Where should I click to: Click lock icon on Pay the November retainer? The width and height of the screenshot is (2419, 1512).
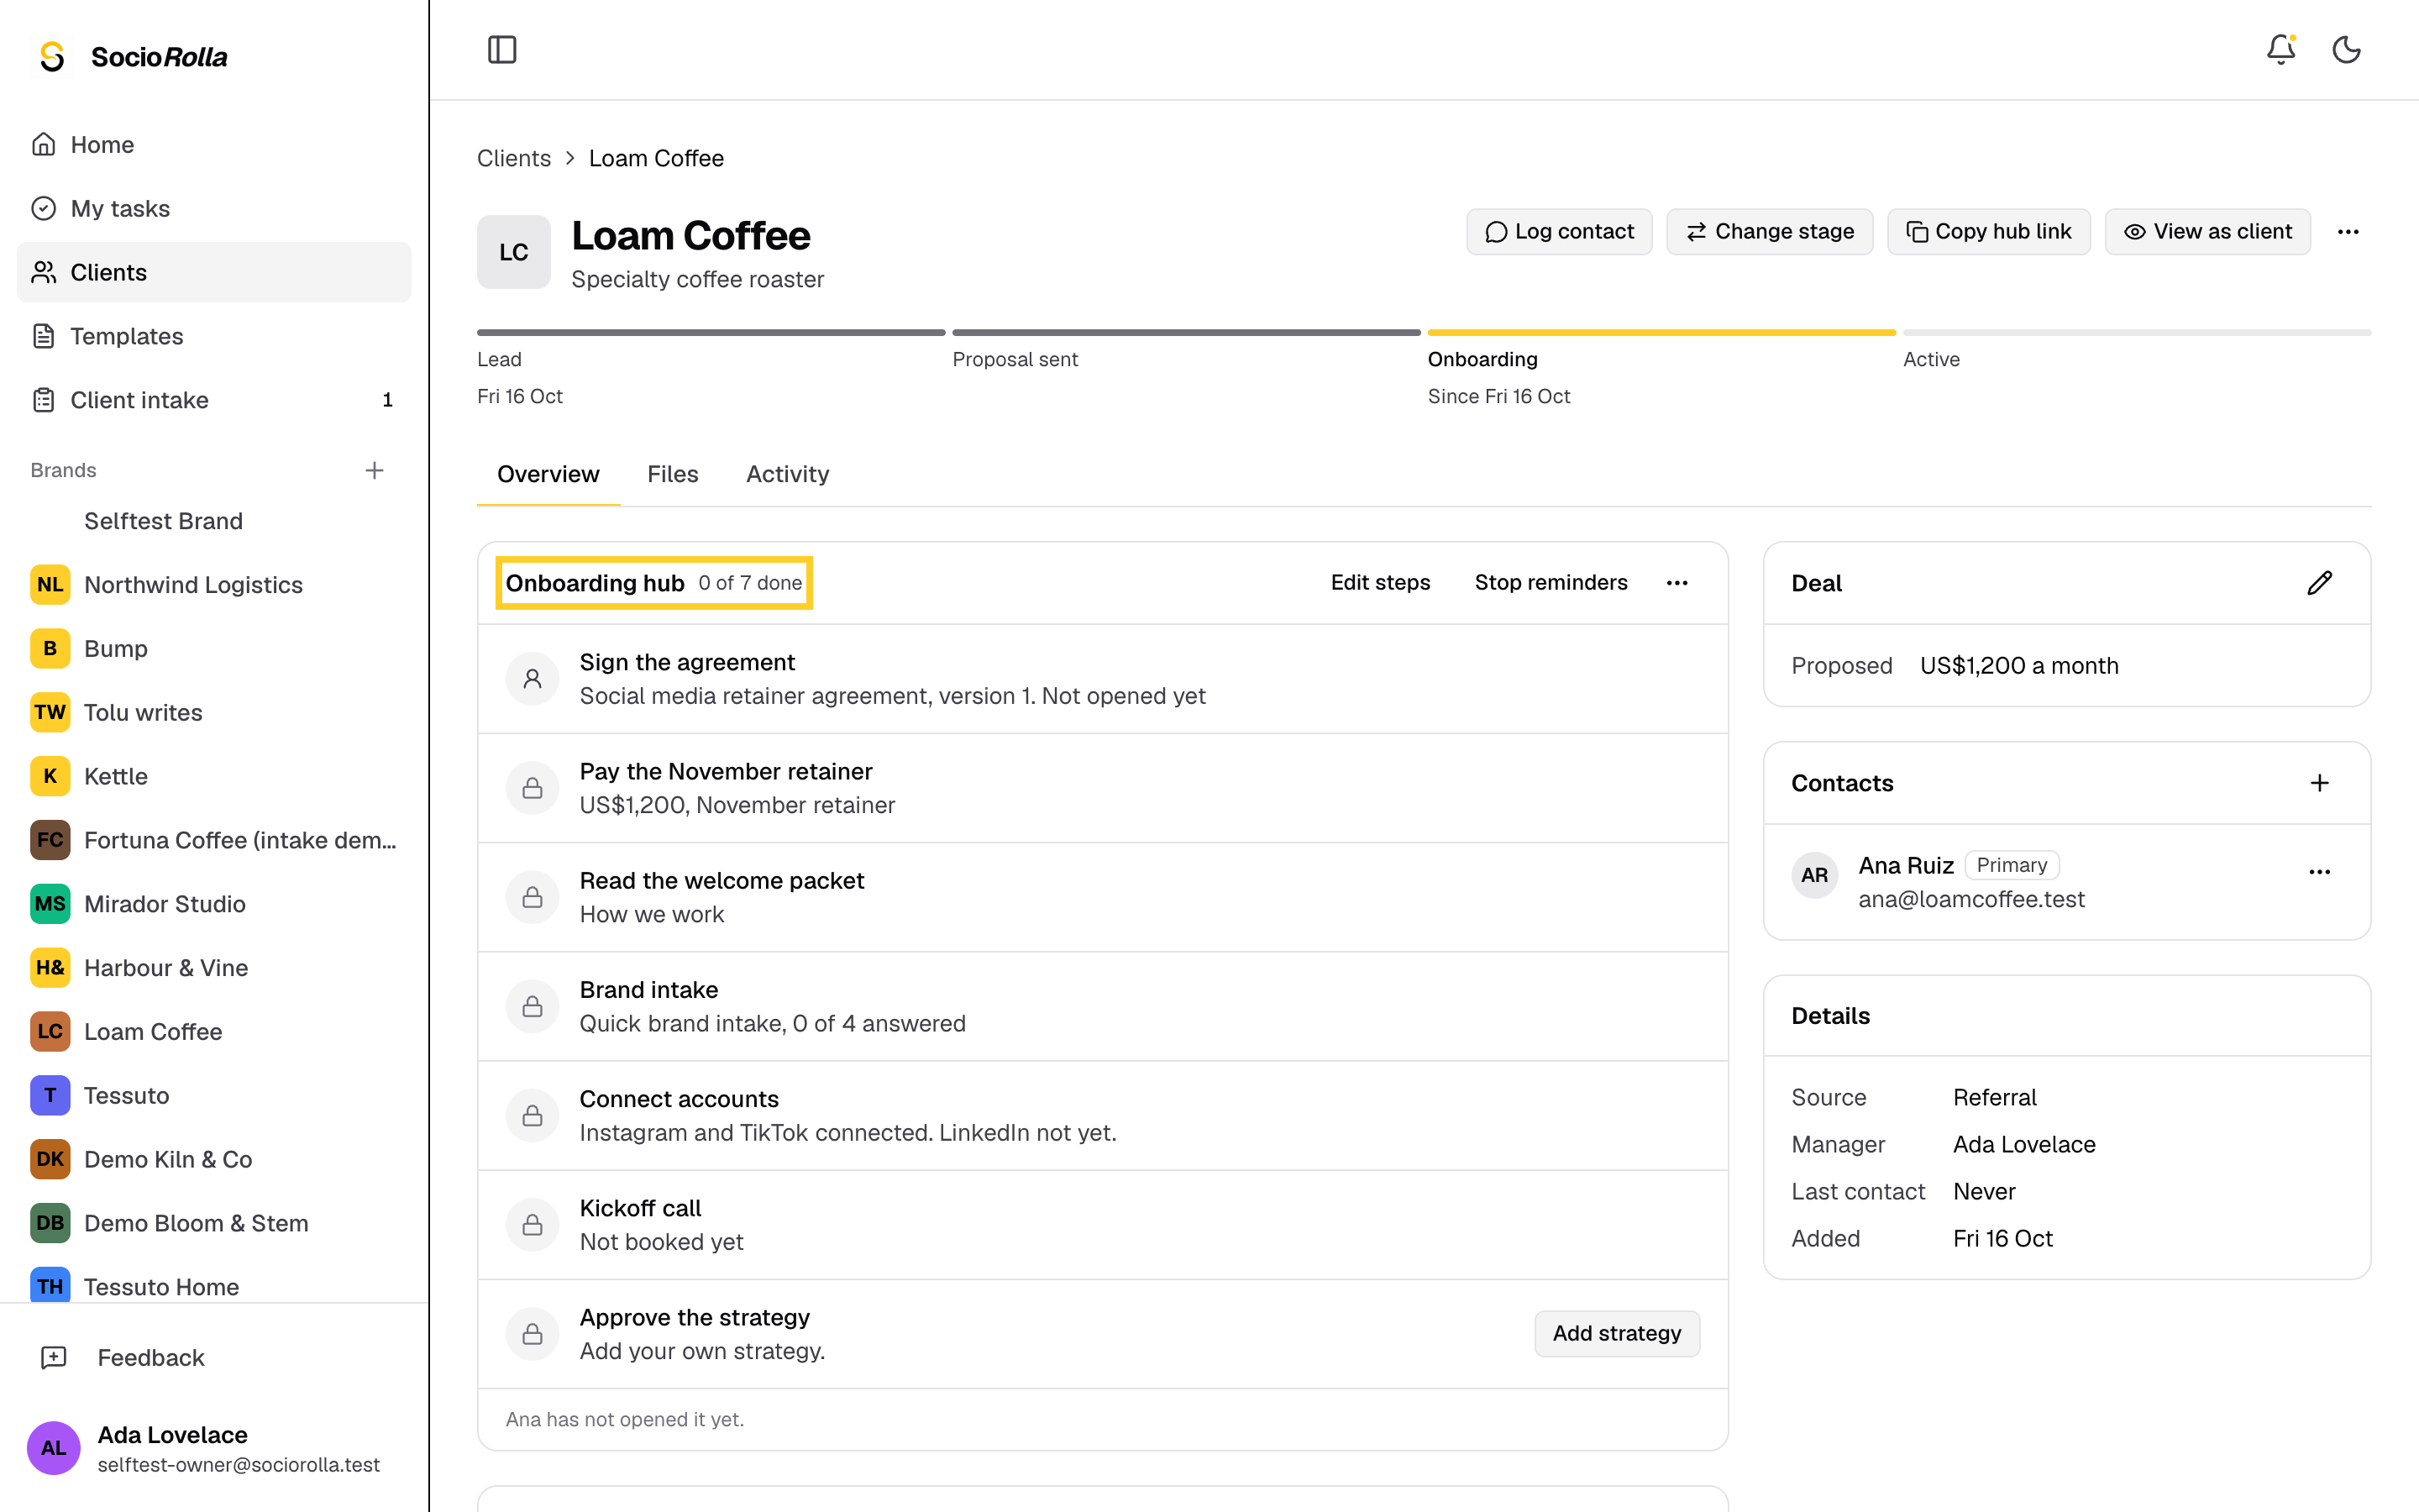[533, 788]
